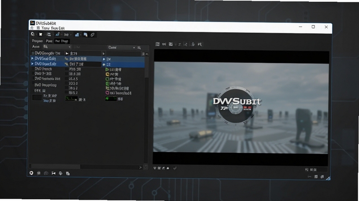
Task: Click the search icon beside the Cotel dropdown
Action: click(139, 48)
